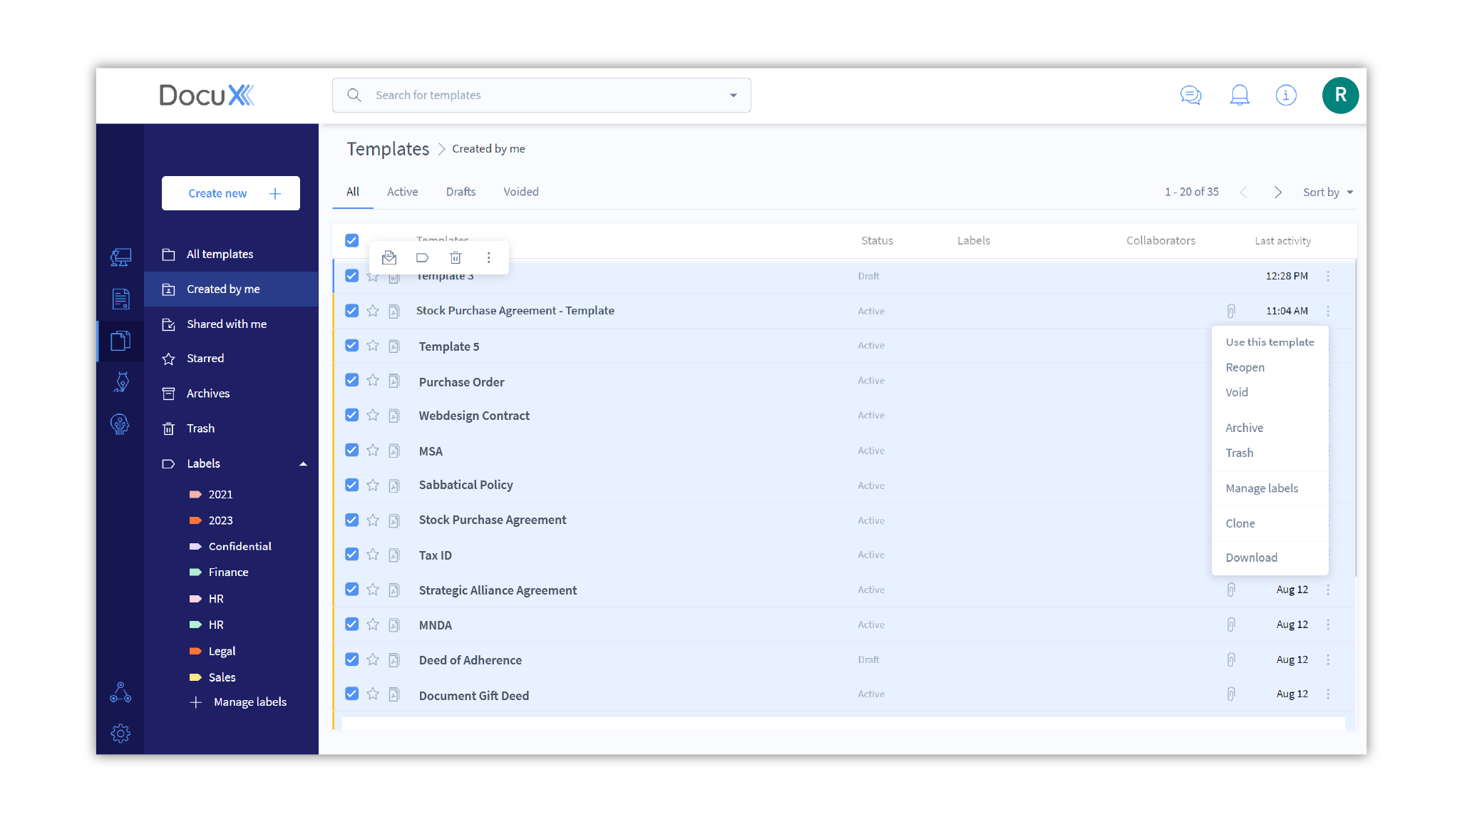Open the Sort by dropdown
Viewport: 1462px width, 822px height.
[1328, 192]
